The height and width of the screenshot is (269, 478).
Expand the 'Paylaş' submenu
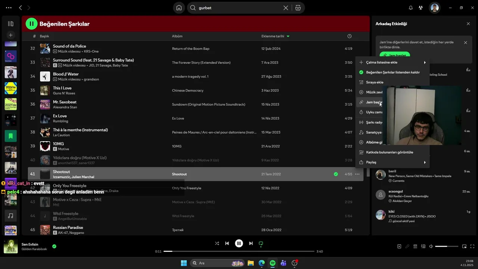click(392, 162)
